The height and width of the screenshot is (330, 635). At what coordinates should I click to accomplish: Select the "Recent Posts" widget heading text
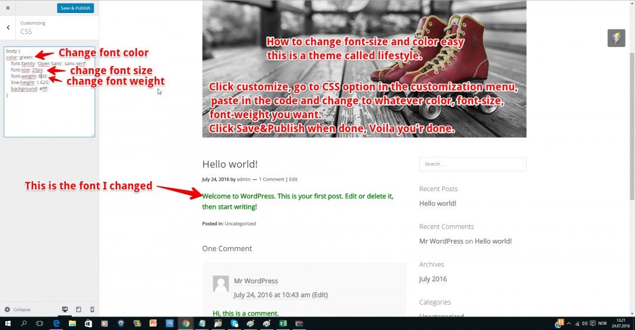coord(438,189)
